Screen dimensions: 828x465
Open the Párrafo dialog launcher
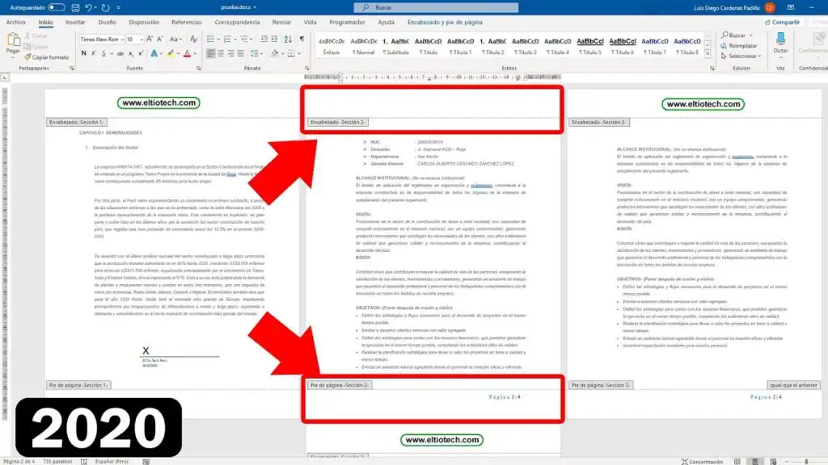pyautogui.click(x=306, y=69)
